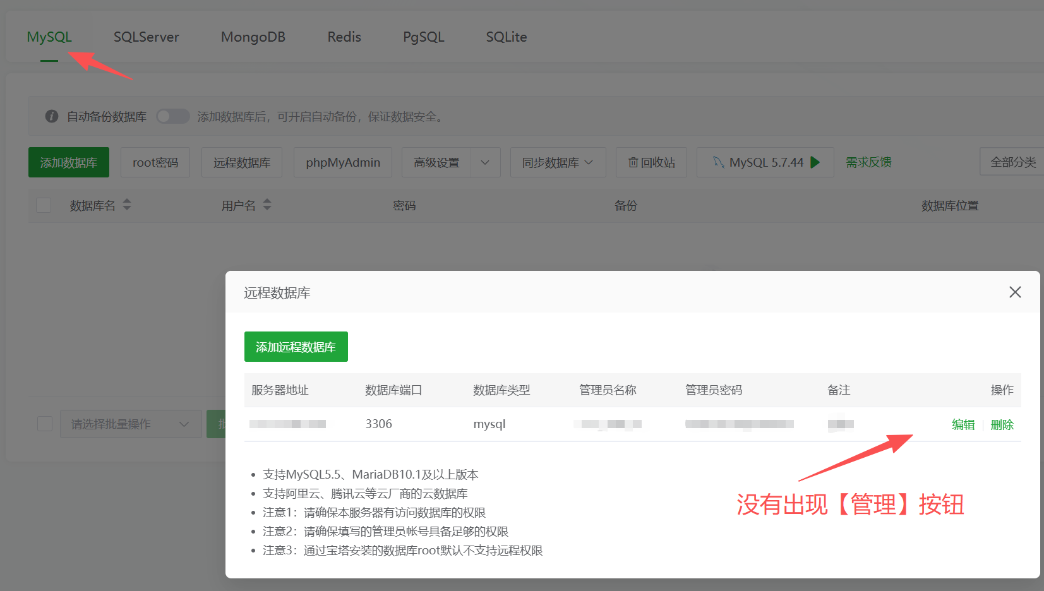Viewport: 1044px width, 591px height.
Task: Launch phpMyAdmin
Action: tap(343, 162)
